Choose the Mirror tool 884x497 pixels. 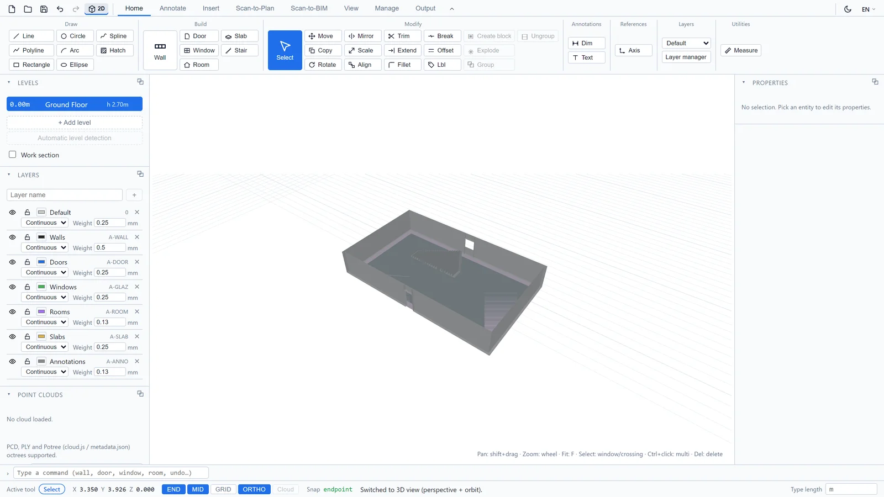point(363,36)
